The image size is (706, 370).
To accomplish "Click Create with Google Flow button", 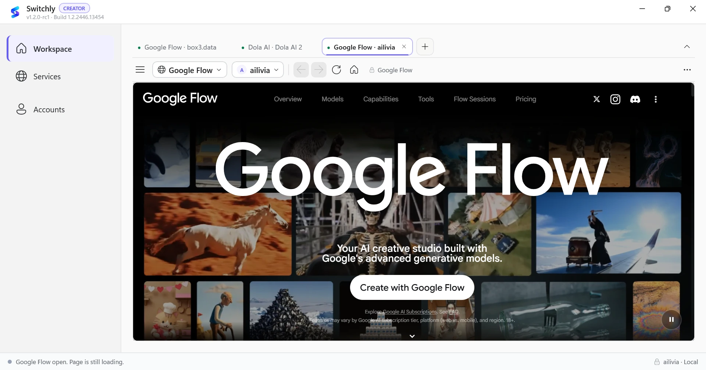I will [x=412, y=287].
